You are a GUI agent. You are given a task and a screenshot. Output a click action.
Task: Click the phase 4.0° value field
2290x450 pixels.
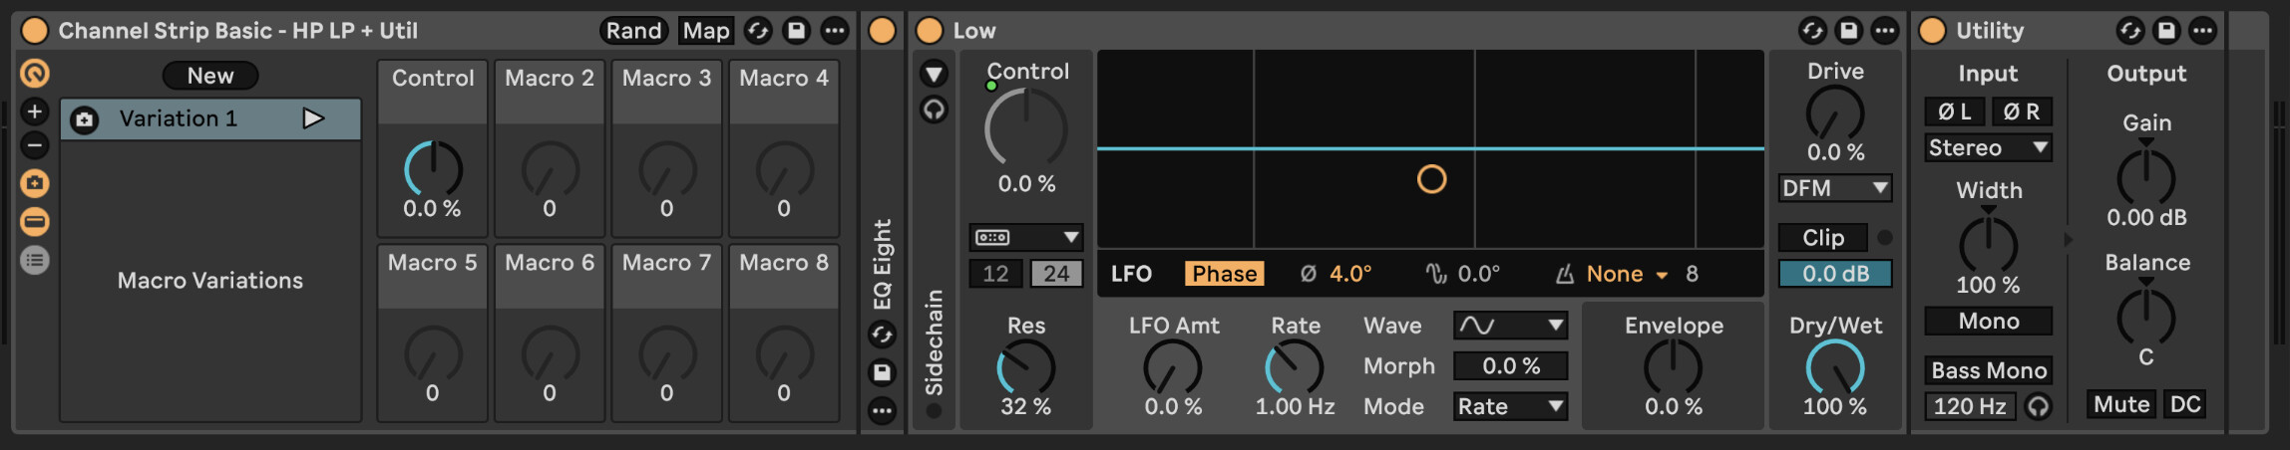pyautogui.click(x=1350, y=274)
